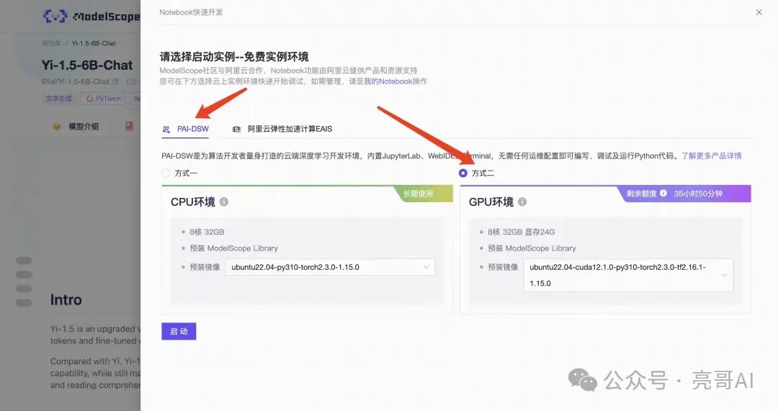Click the 模型介绍 cube icon
This screenshot has width=778, height=411.
pyautogui.click(x=57, y=127)
